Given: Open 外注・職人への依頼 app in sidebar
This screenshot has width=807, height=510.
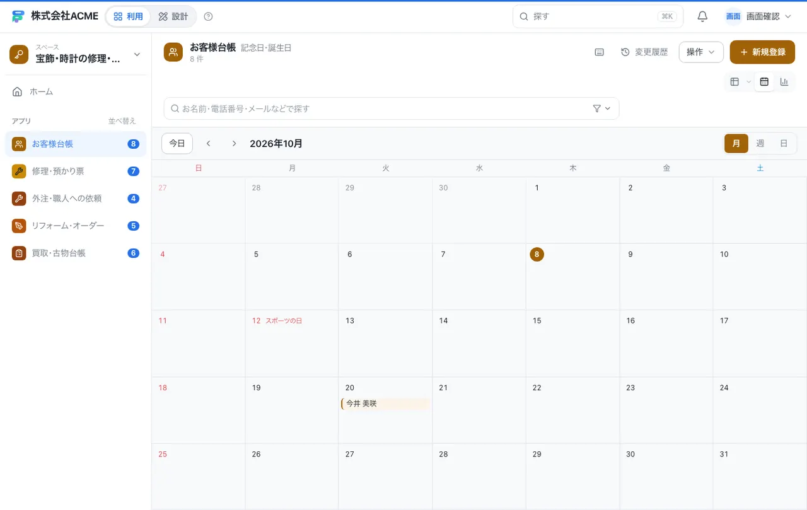Looking at the screenshot, I should (x=76, y=199).
